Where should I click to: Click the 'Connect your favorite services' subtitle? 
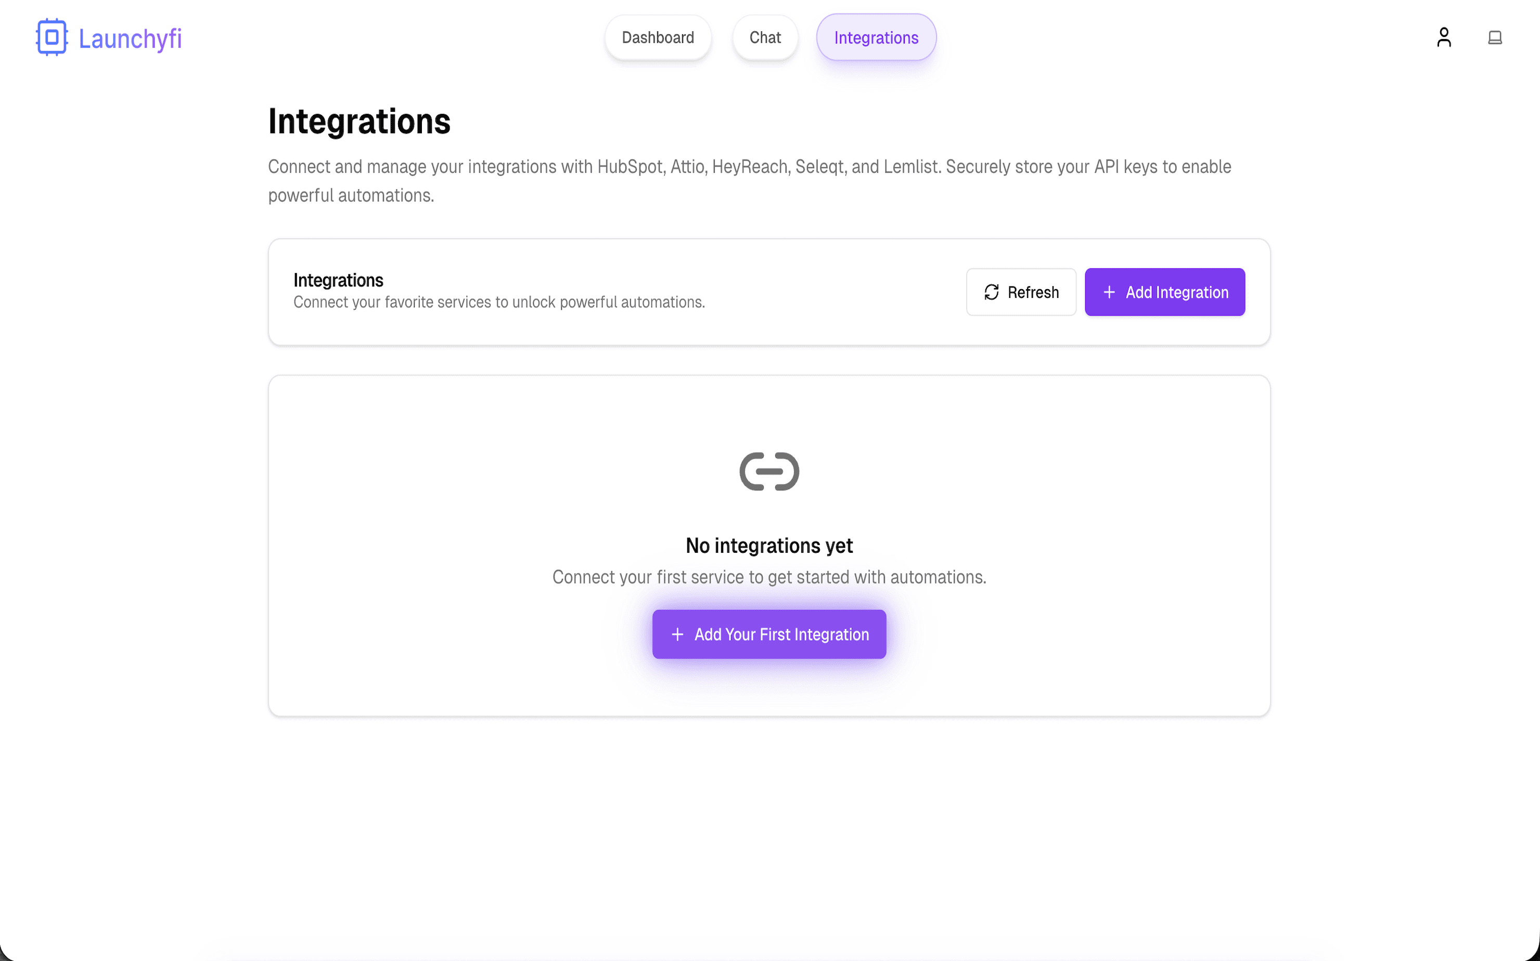click(499, 303)
